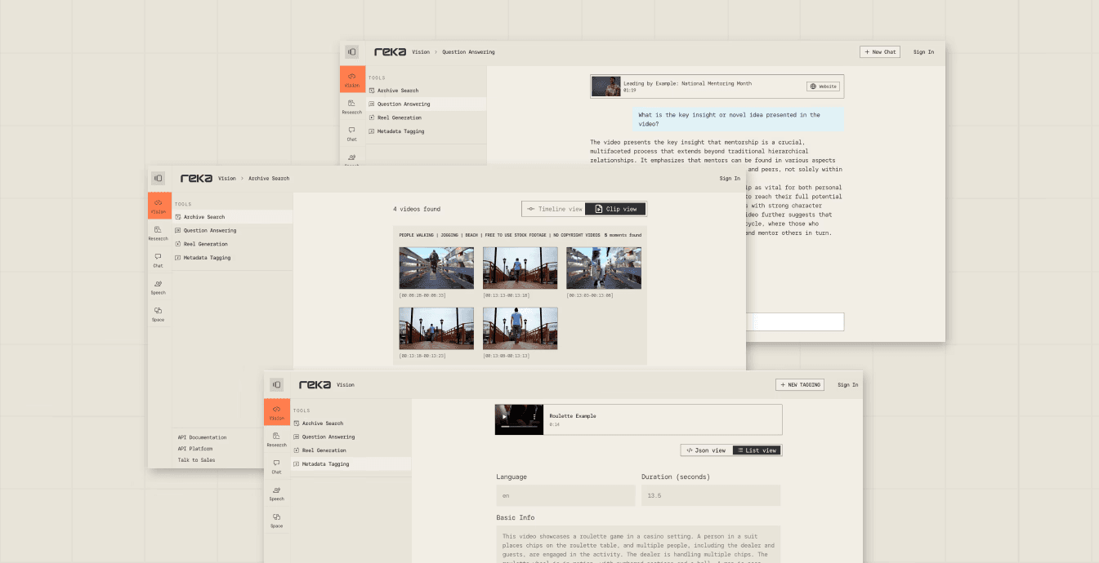Open Chat icon in Metadata Tagging window
1099x563 pixels.
click(x=277, y=467)
